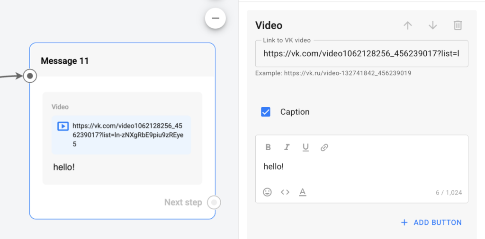
Task: Click the Next step output connector
Action: click(x=214, y=203)
